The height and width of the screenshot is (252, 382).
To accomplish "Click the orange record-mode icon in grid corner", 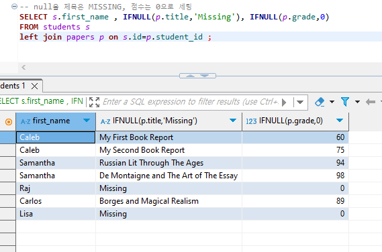I will [x=9, y=121].
